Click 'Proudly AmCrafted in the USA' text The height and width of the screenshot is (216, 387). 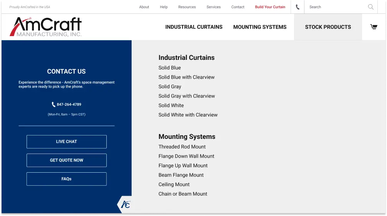pyautogui.click(x=30, y=7)
